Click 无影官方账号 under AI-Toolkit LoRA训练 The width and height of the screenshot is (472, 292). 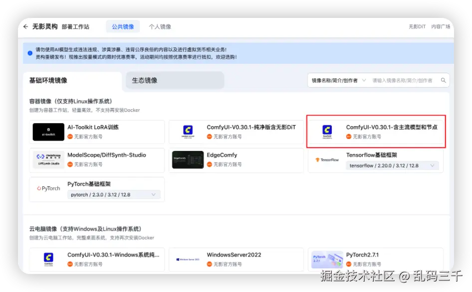tap(88, 137)
